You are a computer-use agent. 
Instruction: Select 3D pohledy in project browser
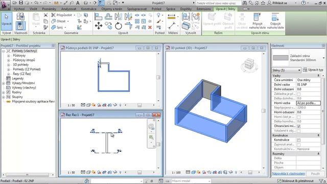tap(20, 65)
